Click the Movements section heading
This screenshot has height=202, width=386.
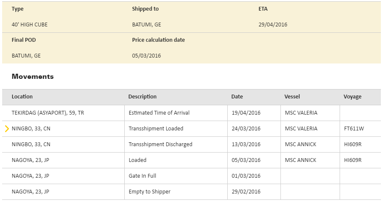pyautogui.click(x=32, y=77)
